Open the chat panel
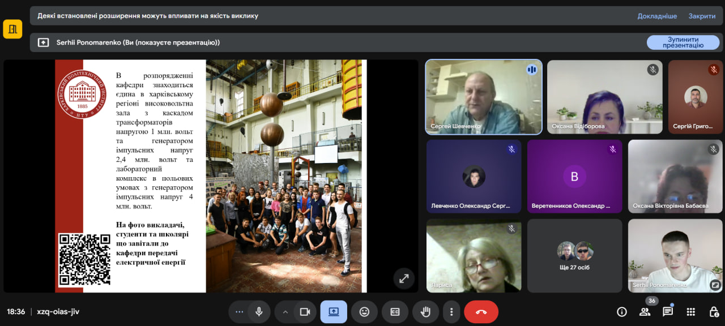The image size is (725, 326). pyautogui.click(x=668, y=312)
